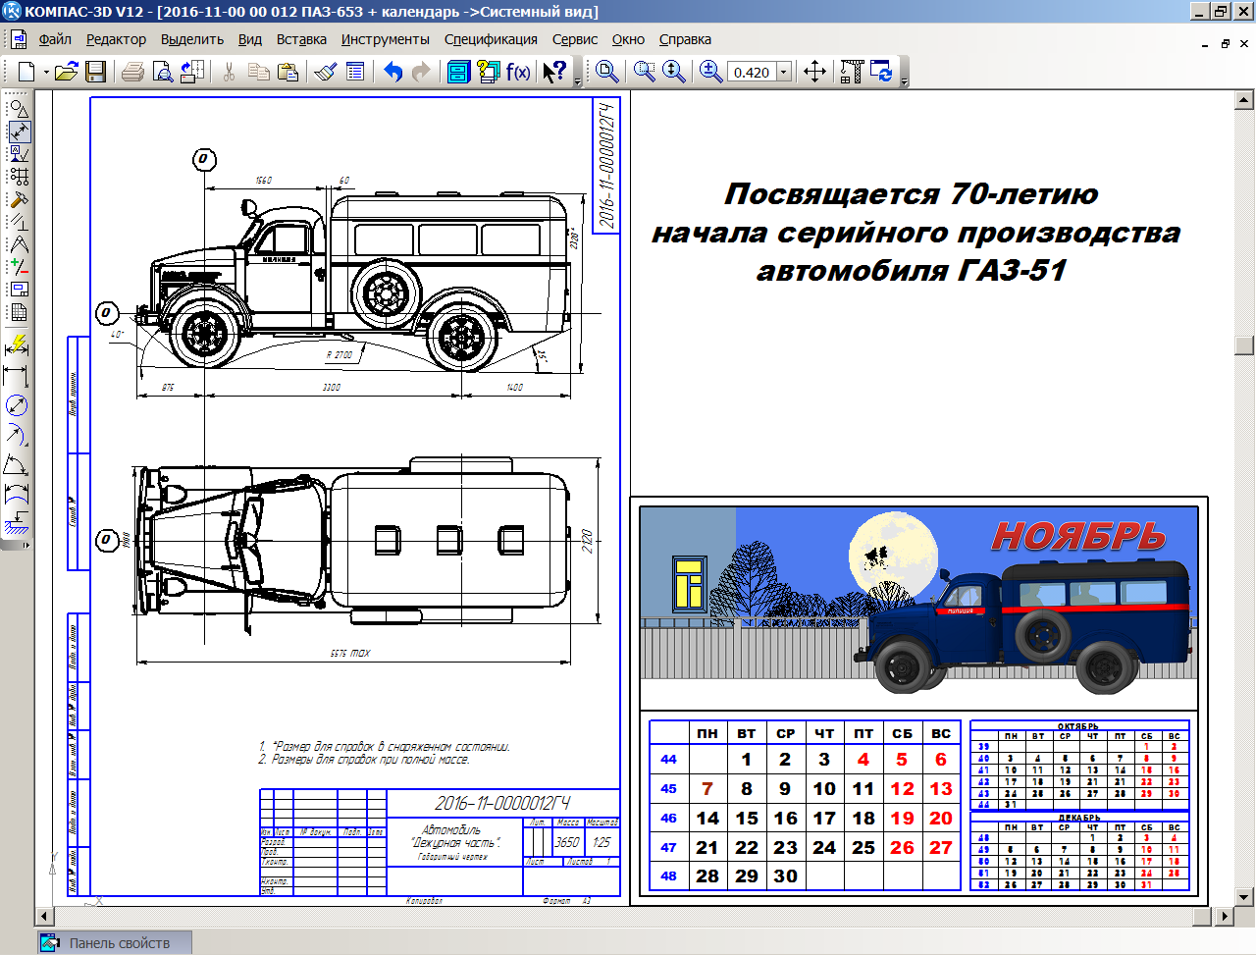Select the Angular dimension tool

[17, 464]
